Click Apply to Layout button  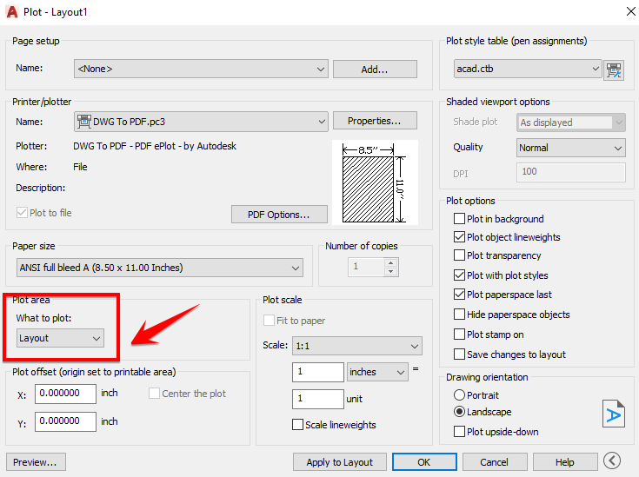[x=339, y=462]
